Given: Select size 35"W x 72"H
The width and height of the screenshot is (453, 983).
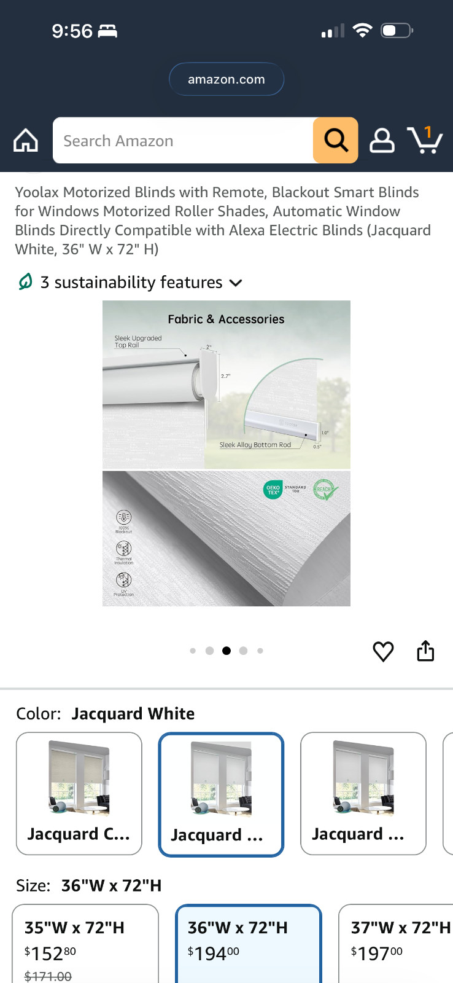Looking at the screenshot, I should [85, 944].
